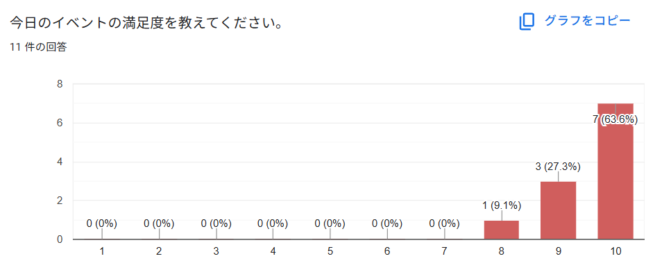Click the small red bar for rating 8
This screenshot has width=646, height=279.
[502, 230]
